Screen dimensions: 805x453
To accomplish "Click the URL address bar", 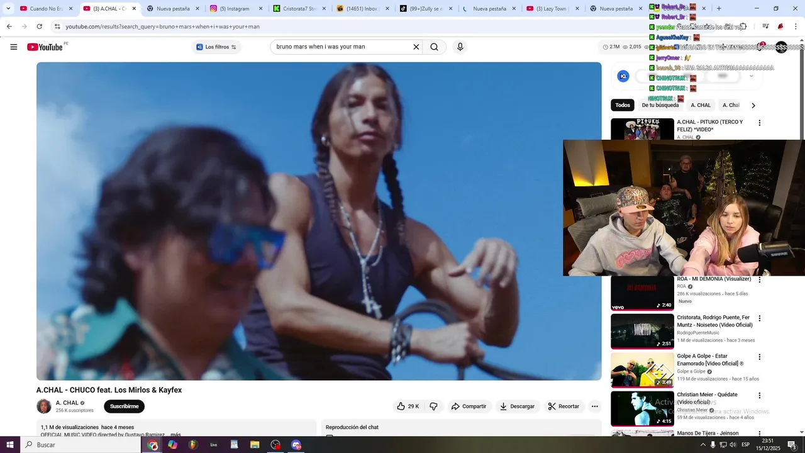I will [x=377, y=26].
